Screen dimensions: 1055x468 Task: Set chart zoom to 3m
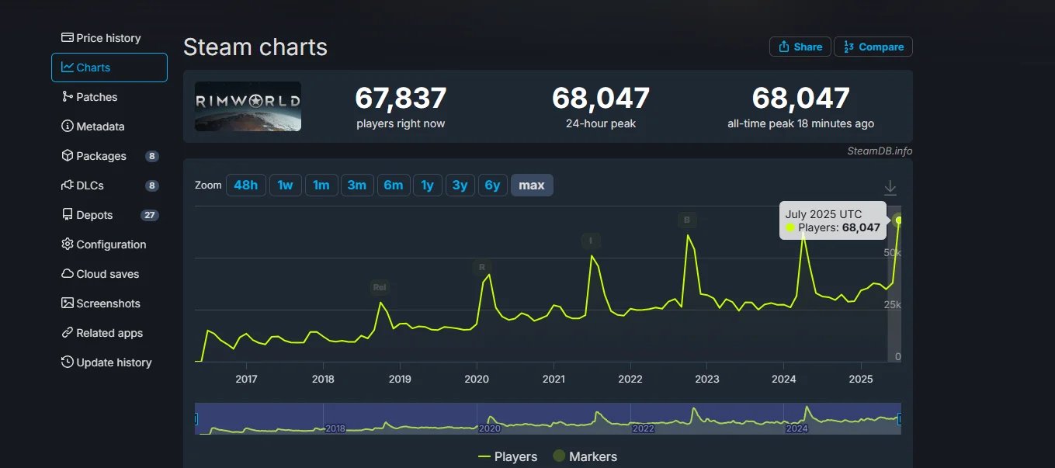click(x=357, y=185)
